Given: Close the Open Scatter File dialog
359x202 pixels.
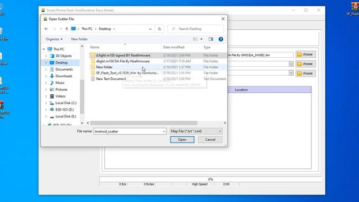Looking at the screenshot, I should click(223, 19).
